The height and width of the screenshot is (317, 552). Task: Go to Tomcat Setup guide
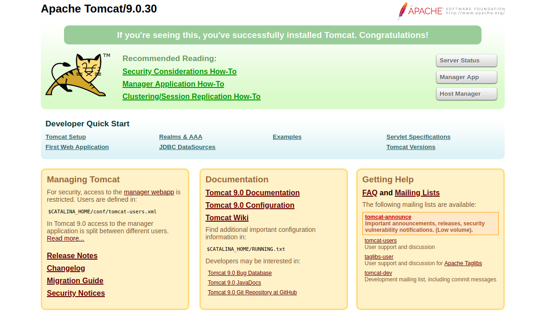point(65,137)
